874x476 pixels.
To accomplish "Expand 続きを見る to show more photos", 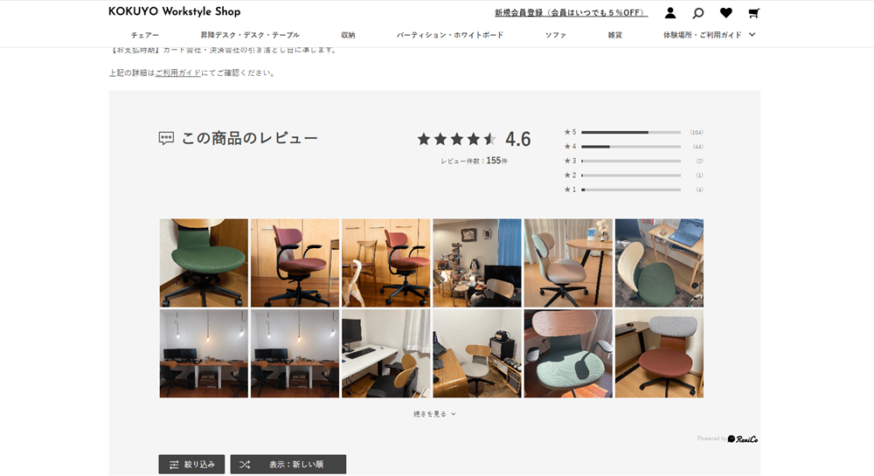I will point(434,414).
